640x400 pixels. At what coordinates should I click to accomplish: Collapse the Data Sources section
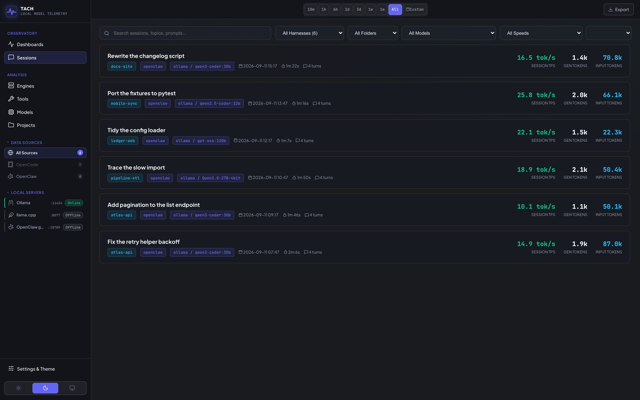click(25, 143)
